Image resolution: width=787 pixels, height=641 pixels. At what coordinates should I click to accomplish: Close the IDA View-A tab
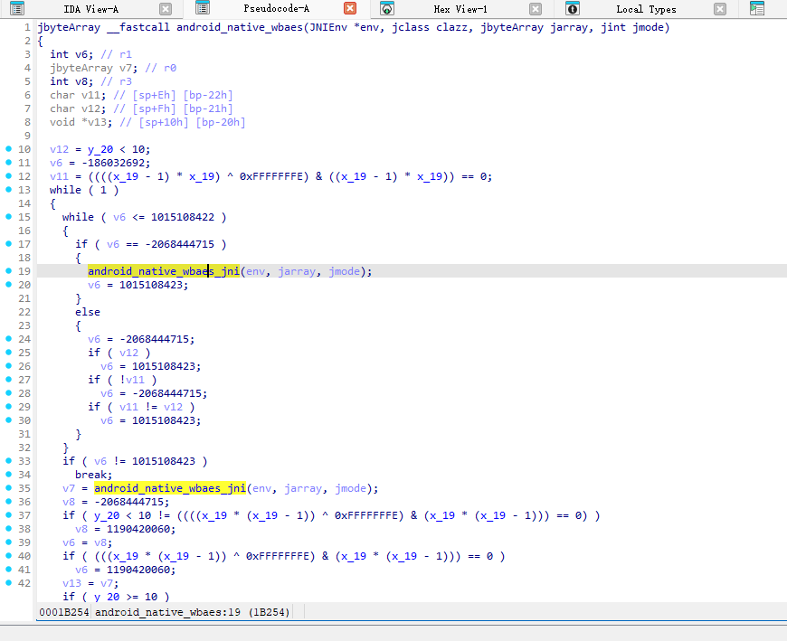(x=166, y=9)
